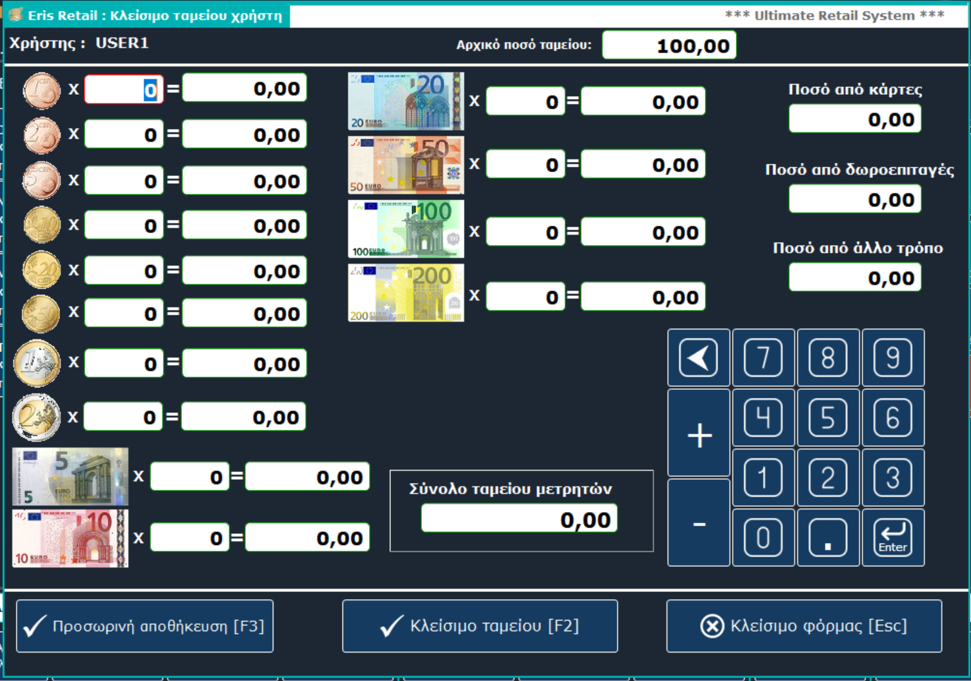Focus the 10 cent quantity field
Viewport: 971px width, 681px height.
(x=124, y=226)
